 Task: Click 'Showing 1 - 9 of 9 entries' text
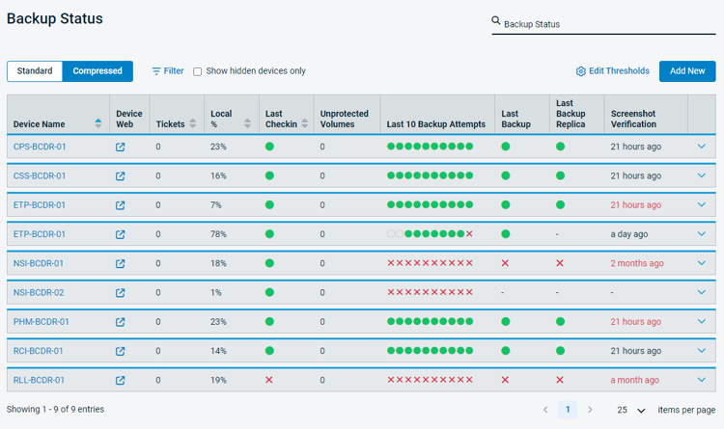55,409
